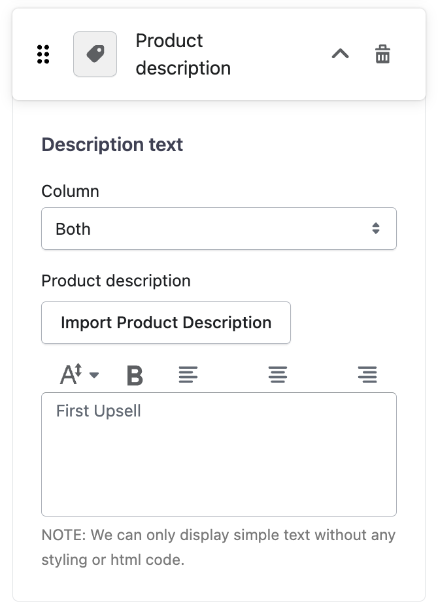Click inside the description text area
438x612 pixels.
point(218,464)
